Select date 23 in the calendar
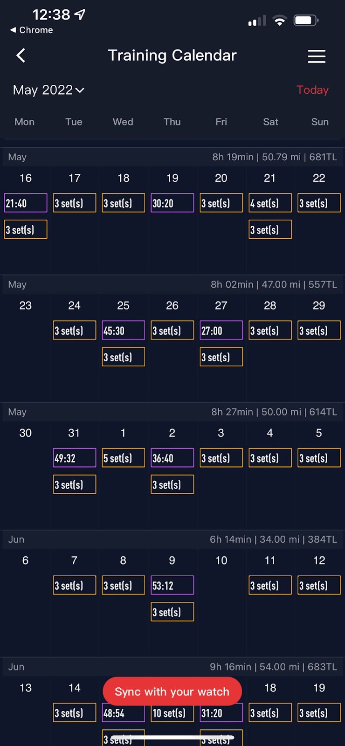345x746 pixels. (x=26, y=305)
